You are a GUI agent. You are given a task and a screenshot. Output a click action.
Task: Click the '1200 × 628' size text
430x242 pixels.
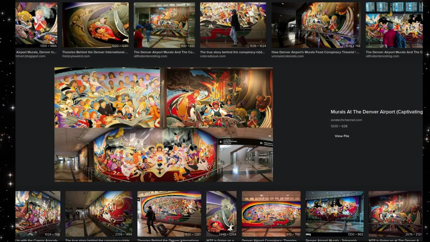[x=339, y=126]
